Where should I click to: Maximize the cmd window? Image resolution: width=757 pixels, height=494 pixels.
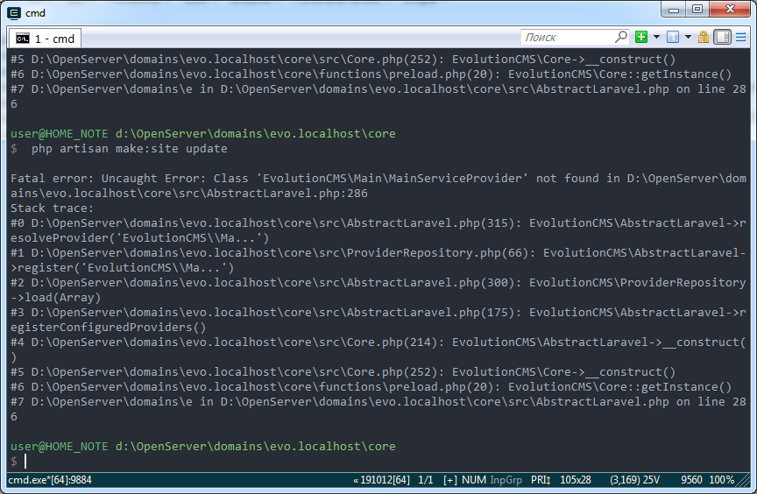pyautogui.click(x=697, y=9)
